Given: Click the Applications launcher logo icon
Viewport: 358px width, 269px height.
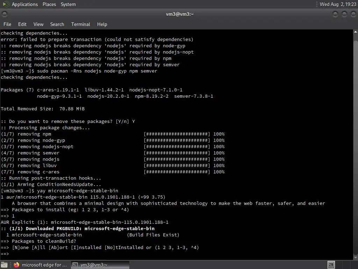Looking at the screenshot, I should click(x=6, y=4).
